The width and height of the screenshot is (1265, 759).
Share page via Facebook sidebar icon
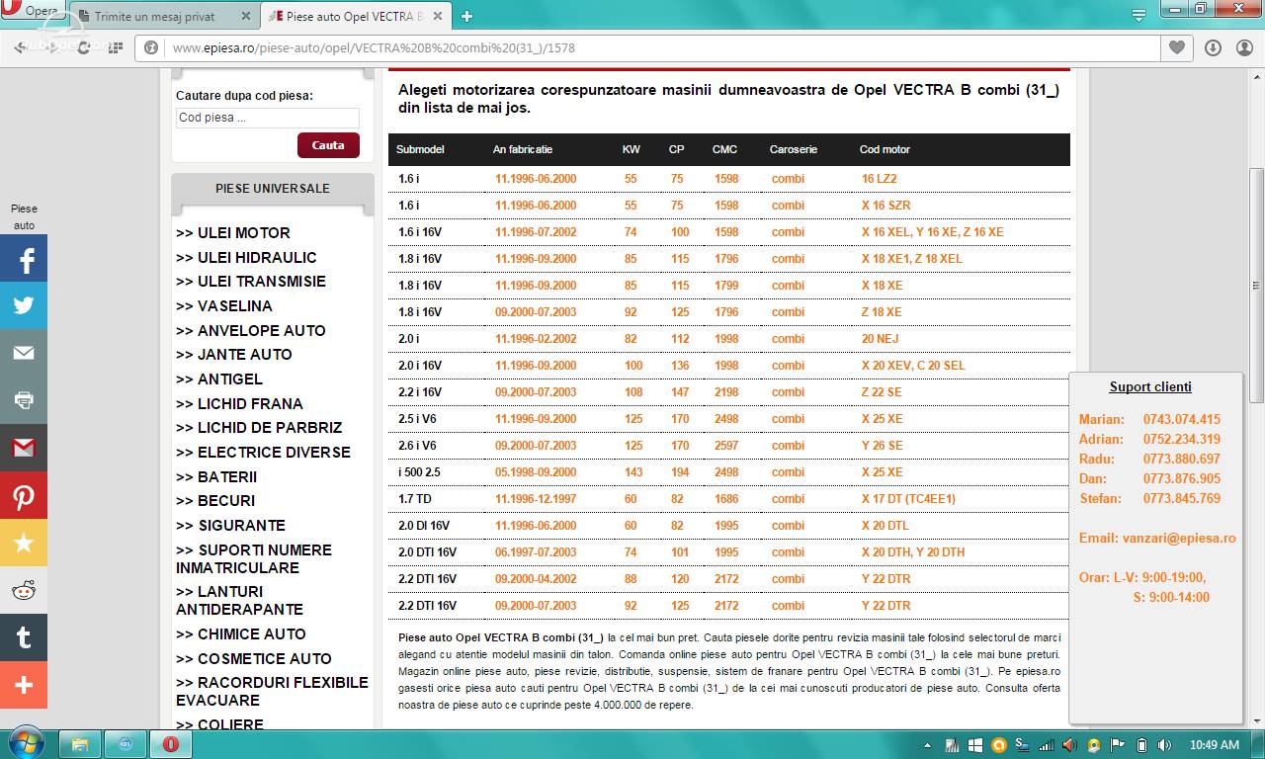pyautogui.click(x=24, y=258)
